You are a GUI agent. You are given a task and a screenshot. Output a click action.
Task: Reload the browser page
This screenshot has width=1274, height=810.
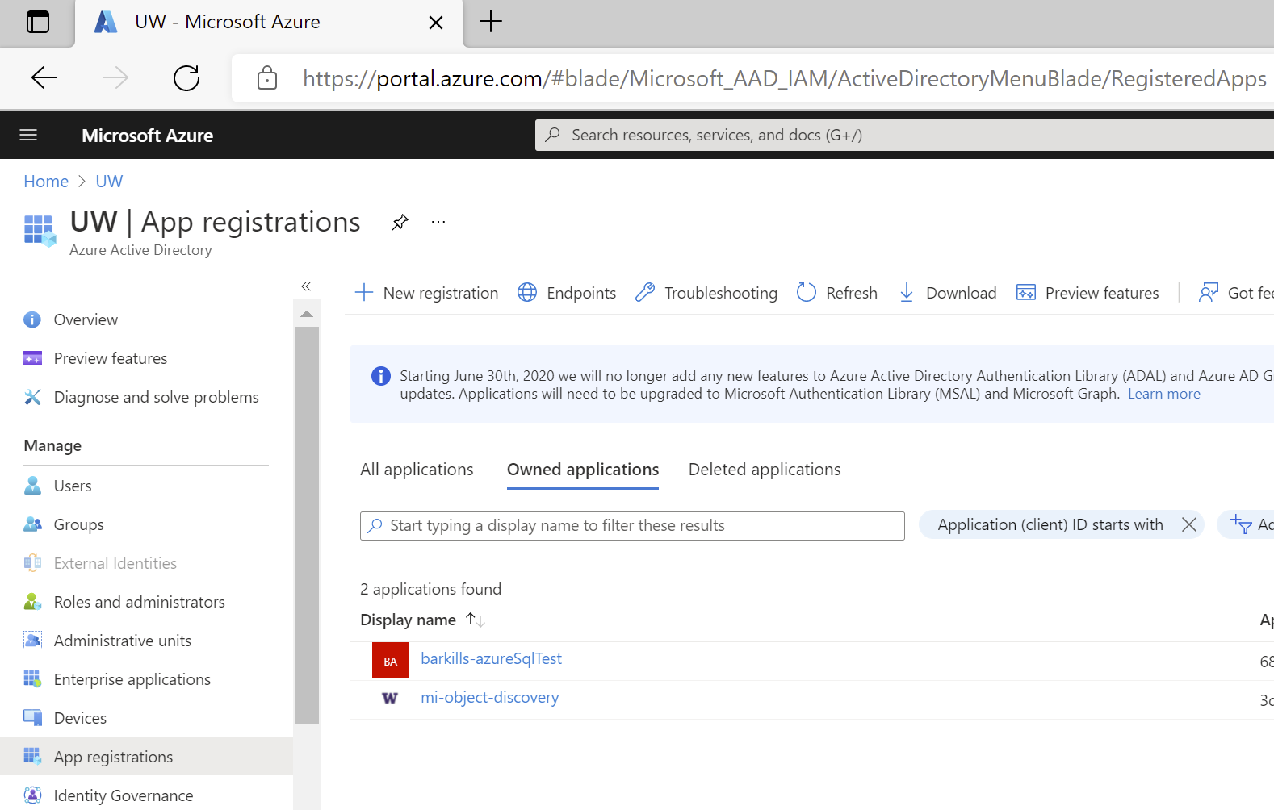coord(186,77)
